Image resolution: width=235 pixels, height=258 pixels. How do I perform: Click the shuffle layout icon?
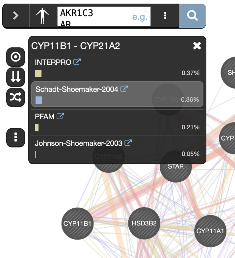[16, 97]
